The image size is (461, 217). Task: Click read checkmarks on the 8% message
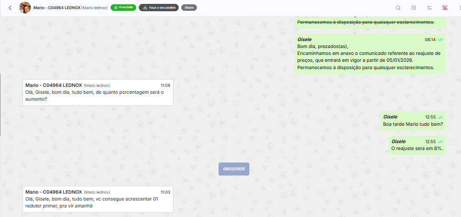[440, 141]
